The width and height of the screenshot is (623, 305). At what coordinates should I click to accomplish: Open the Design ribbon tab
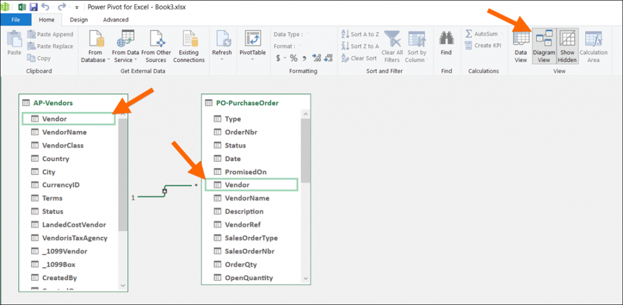pyautogui.click(x=78, y=19)
